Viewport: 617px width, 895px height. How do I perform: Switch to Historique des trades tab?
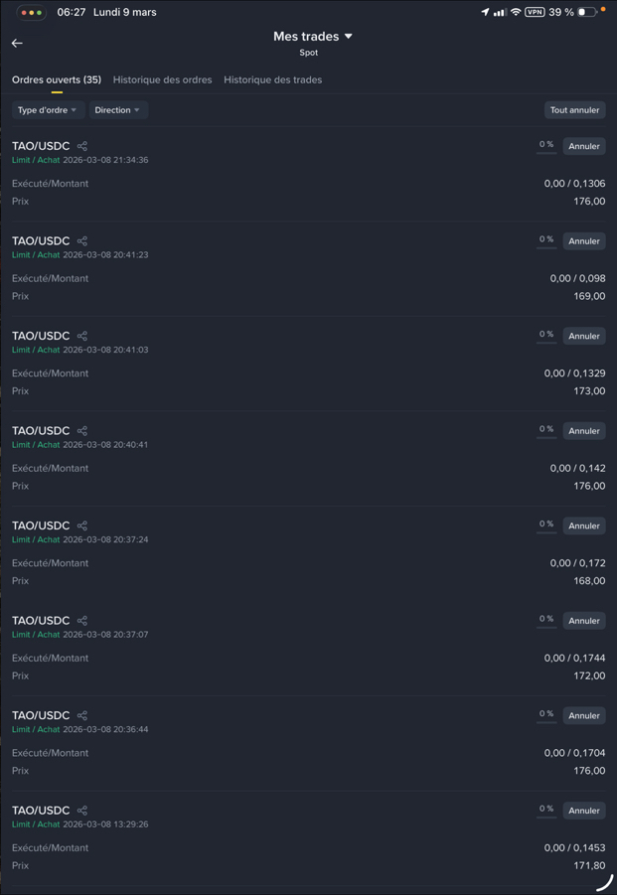(x=272, y=79)
